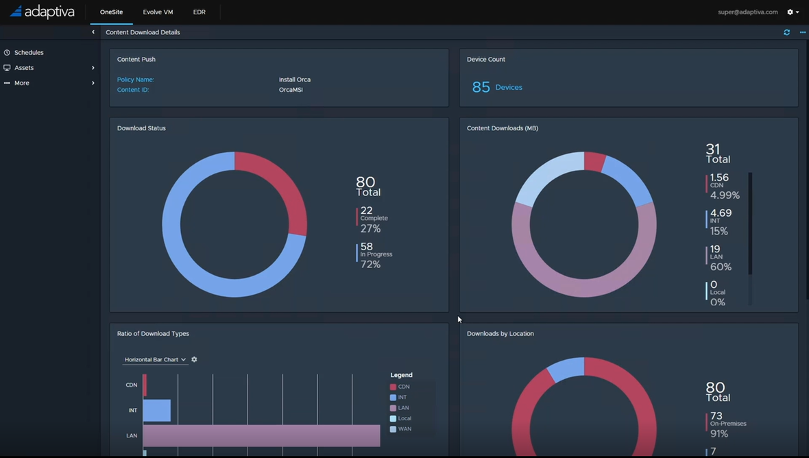Select the Assets sidebar icon
Image resolution: width=809 pixels, height=458 pixels.
[x=7, y=67]
